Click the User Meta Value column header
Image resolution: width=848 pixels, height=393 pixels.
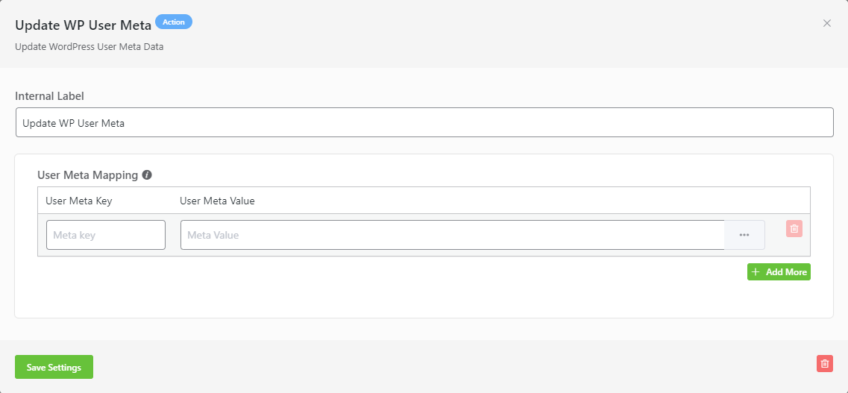[x=217, y=201]
